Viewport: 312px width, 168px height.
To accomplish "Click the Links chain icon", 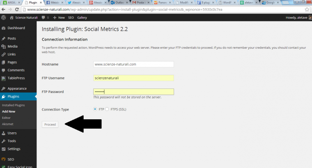I will pyautogui.click(x=3, y=54).
